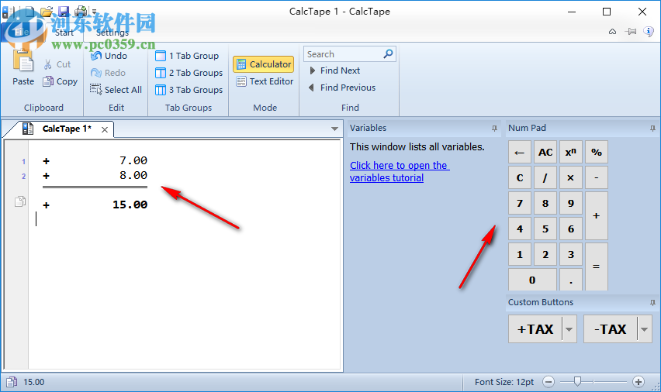Click the CalcTape app icon in title bar
This screenshot has width=661, height=392.
pyautogui.click(x=8, y=11)
